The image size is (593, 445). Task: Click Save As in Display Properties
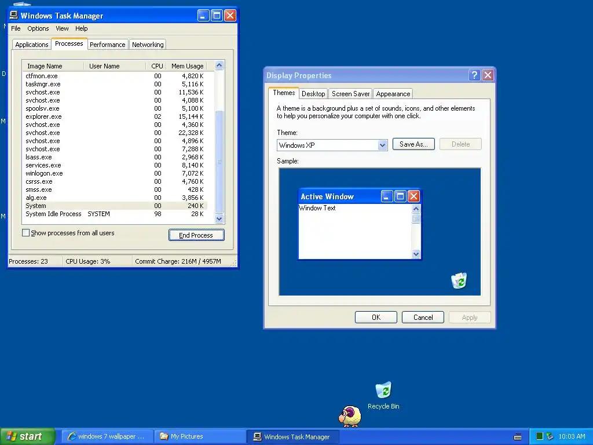[413, 144]
